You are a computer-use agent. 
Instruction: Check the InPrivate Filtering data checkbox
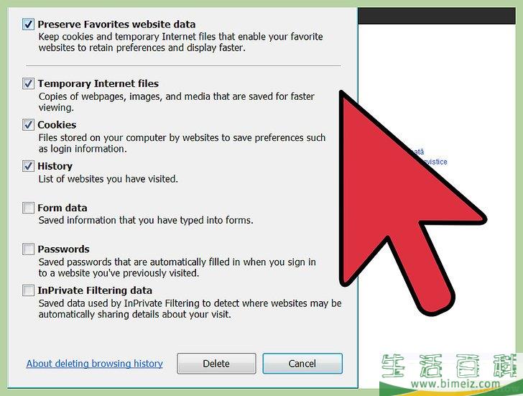pos(28,290)
